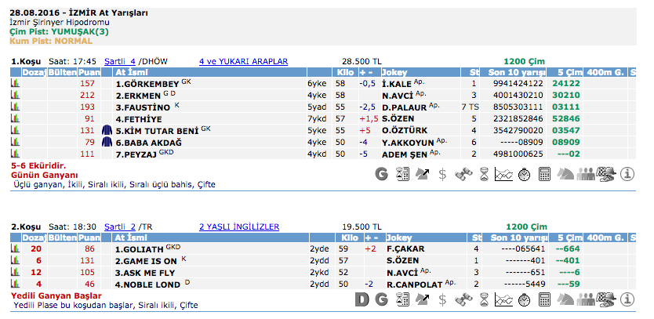Open the Şartli 2 link in race 2

pos(120,226)
